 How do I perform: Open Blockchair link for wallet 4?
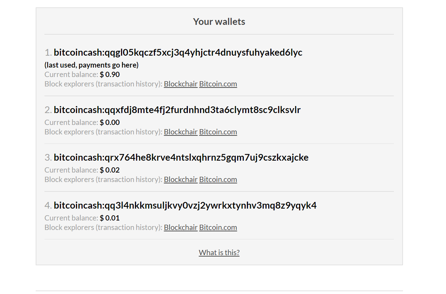[x=180, y=227]
